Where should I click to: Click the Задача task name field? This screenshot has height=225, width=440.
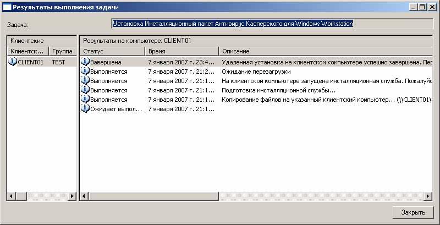272,24
